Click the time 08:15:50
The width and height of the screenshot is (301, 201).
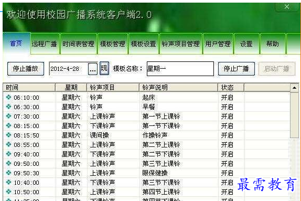click(x=27, y=135)
